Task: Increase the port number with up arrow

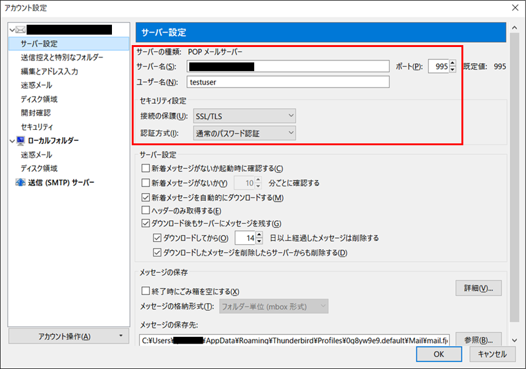Action: coord(452,63)
